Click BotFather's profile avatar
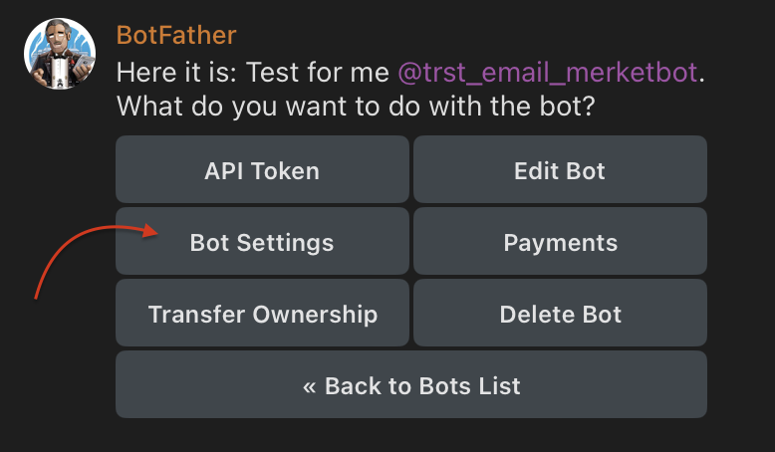775x452 pixels. 60,54
